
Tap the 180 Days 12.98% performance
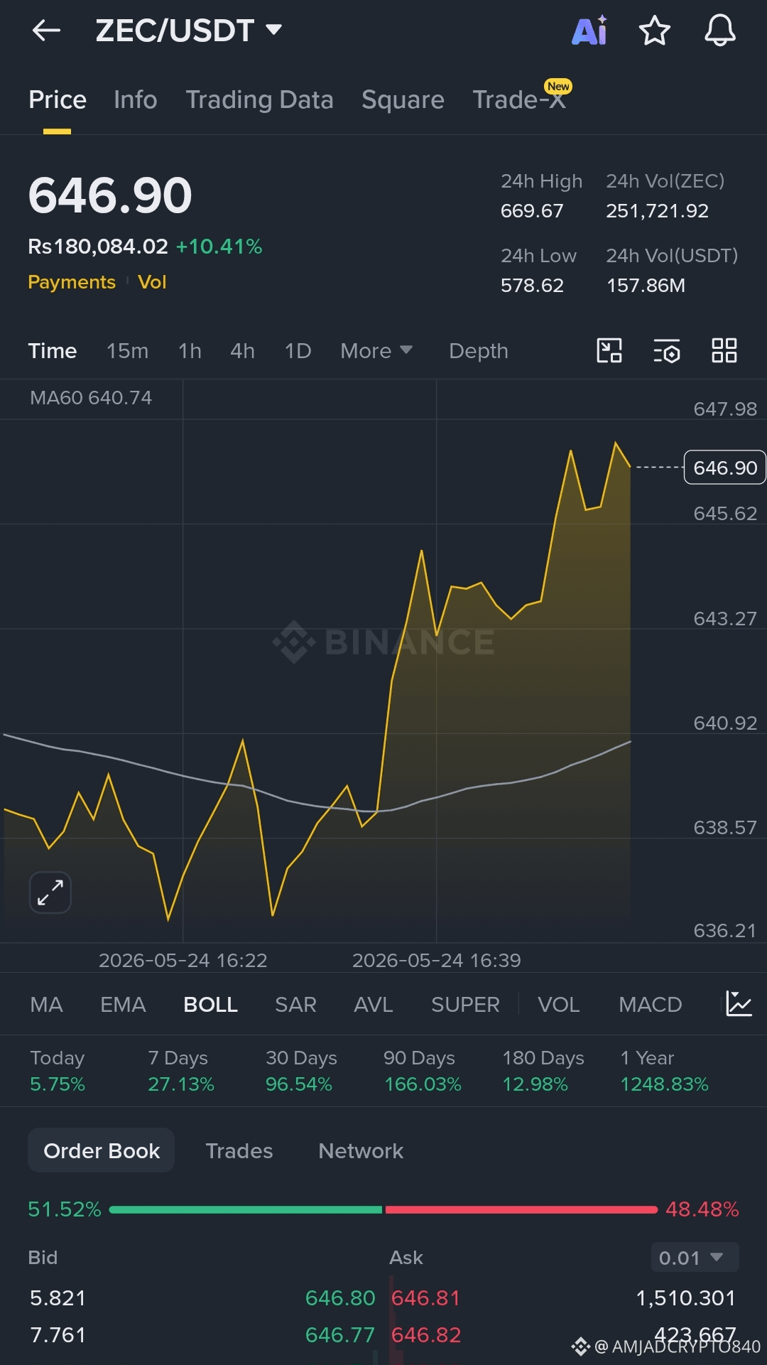[x=543, y=1071]
